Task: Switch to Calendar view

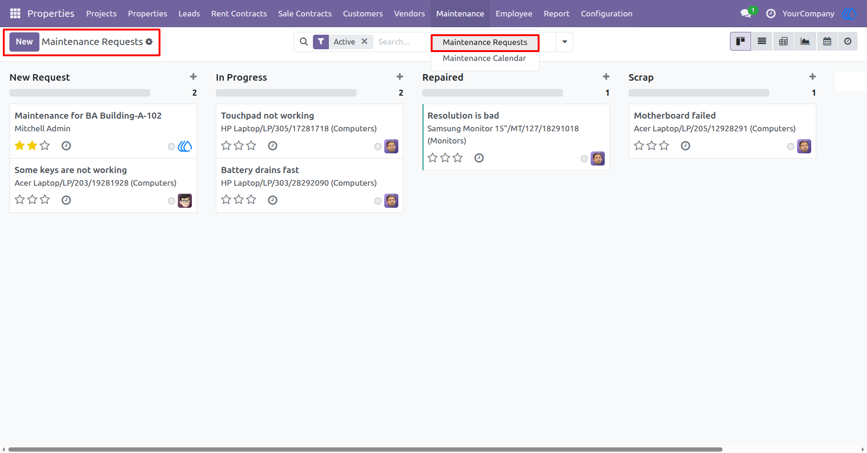Action: click(827, 41)
